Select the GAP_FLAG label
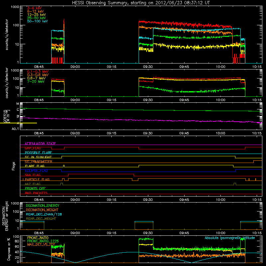266x266 pixels. [33, 148]
